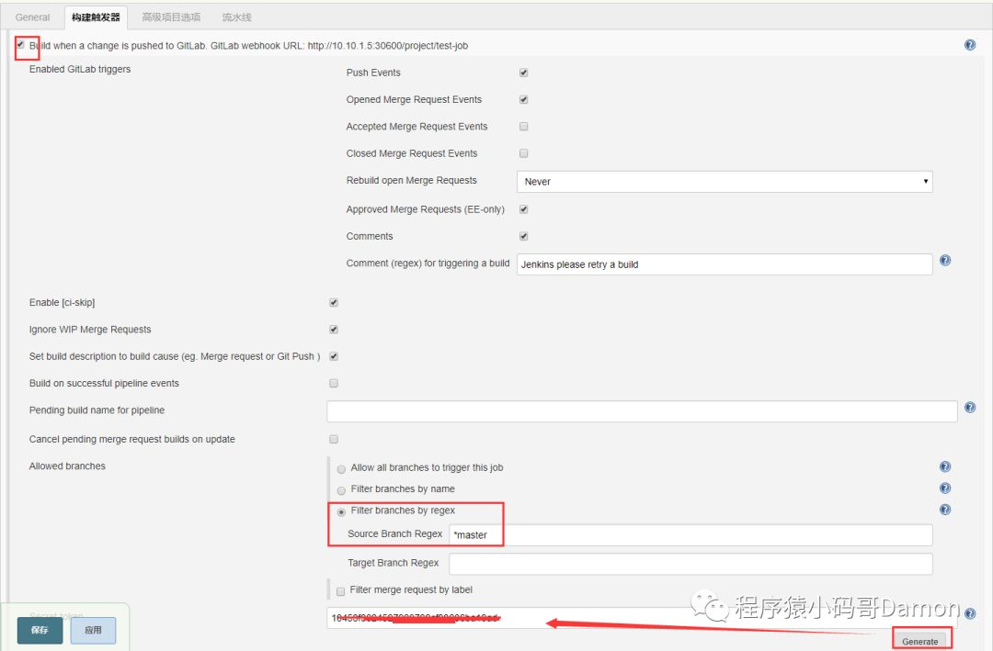Screen dimensions: 993x651
Task: Toggle Build when a change is pushed checkbox
Action: [x=21, y=44]
